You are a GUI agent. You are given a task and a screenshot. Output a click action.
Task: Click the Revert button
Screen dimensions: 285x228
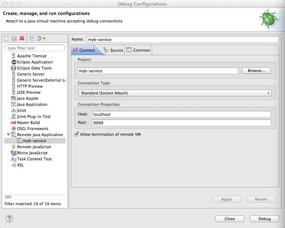click(x=261, y=199)
